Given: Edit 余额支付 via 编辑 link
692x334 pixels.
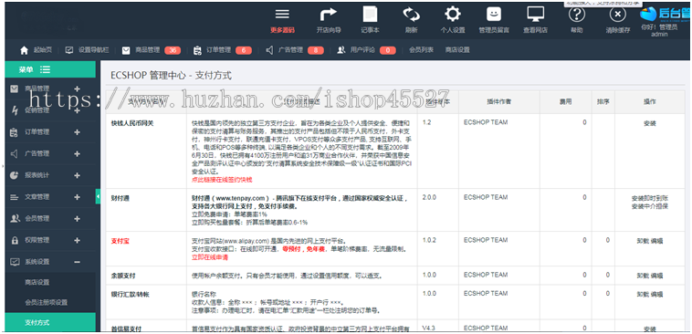Looking at the screenshot, I should pyautogui.click(x=656, y=276).
